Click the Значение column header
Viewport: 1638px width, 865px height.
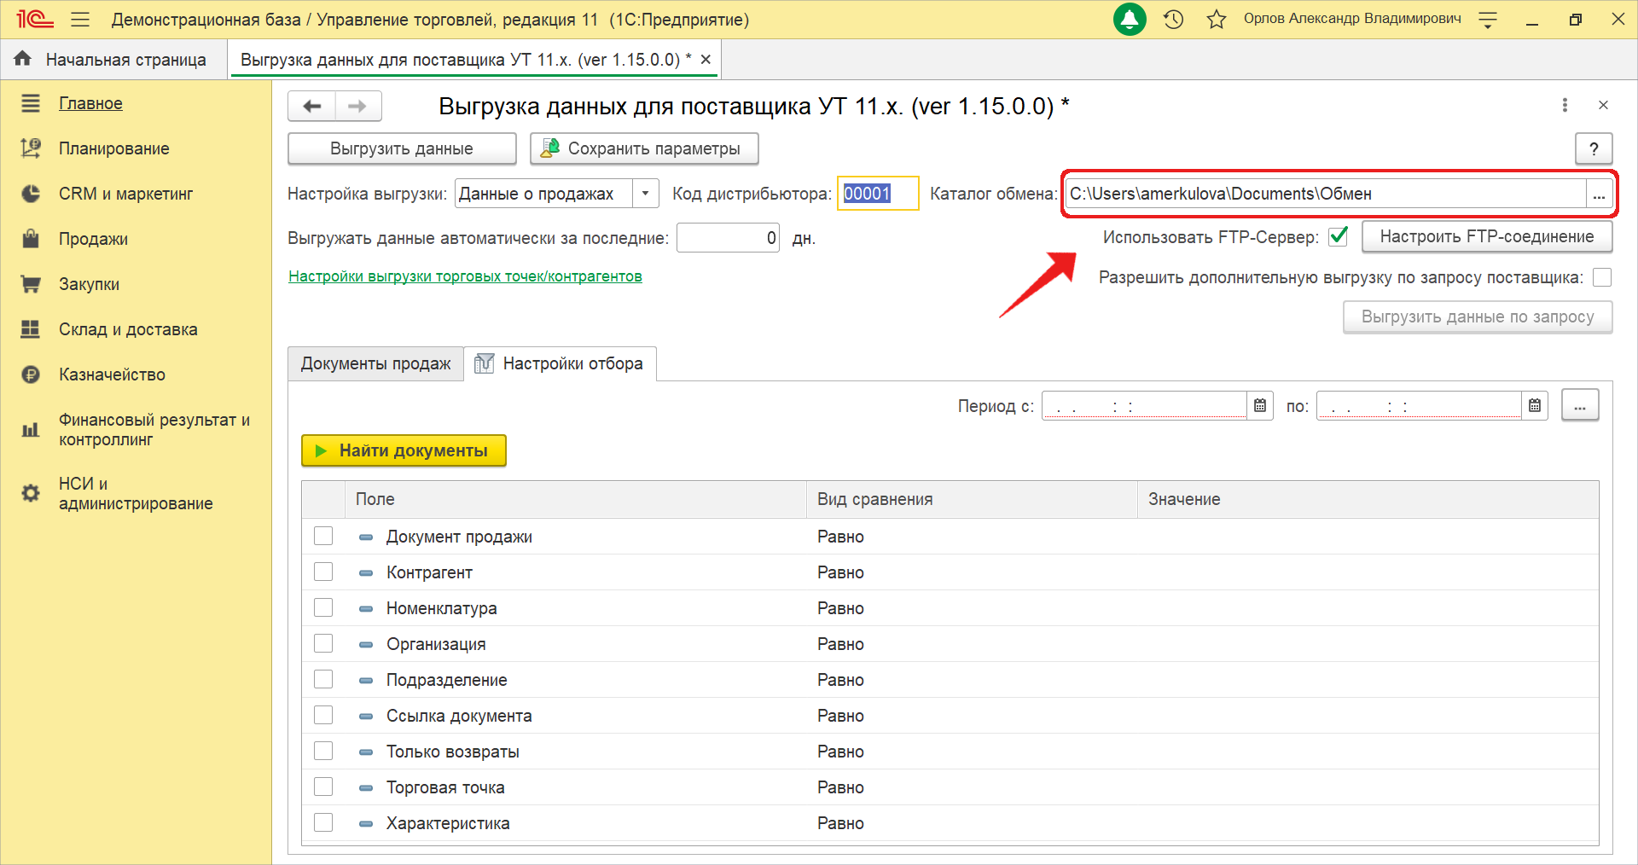click(1368, 499)
